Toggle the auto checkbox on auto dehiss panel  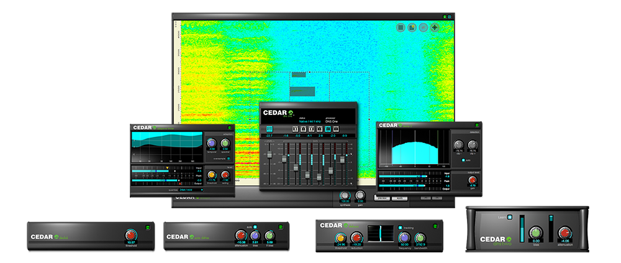(x=255, y=227)
